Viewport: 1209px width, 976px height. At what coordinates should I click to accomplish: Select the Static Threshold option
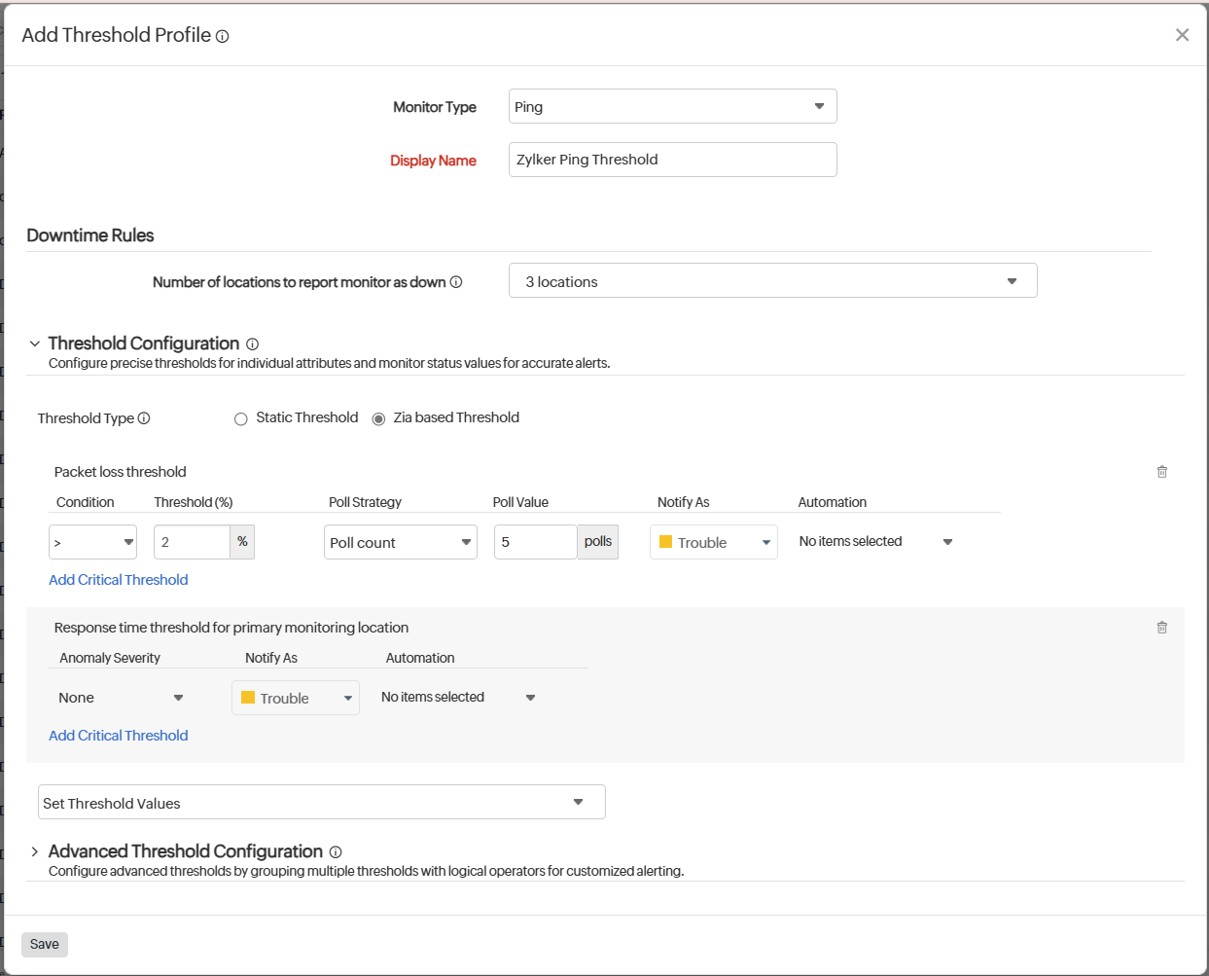tap(240, 417)
